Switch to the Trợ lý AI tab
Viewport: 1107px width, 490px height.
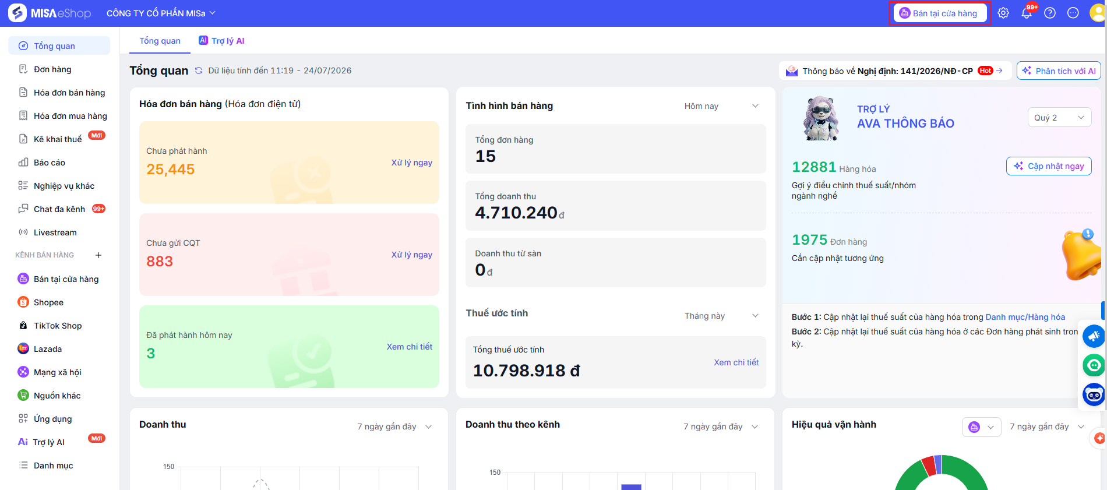coord(221,41)
